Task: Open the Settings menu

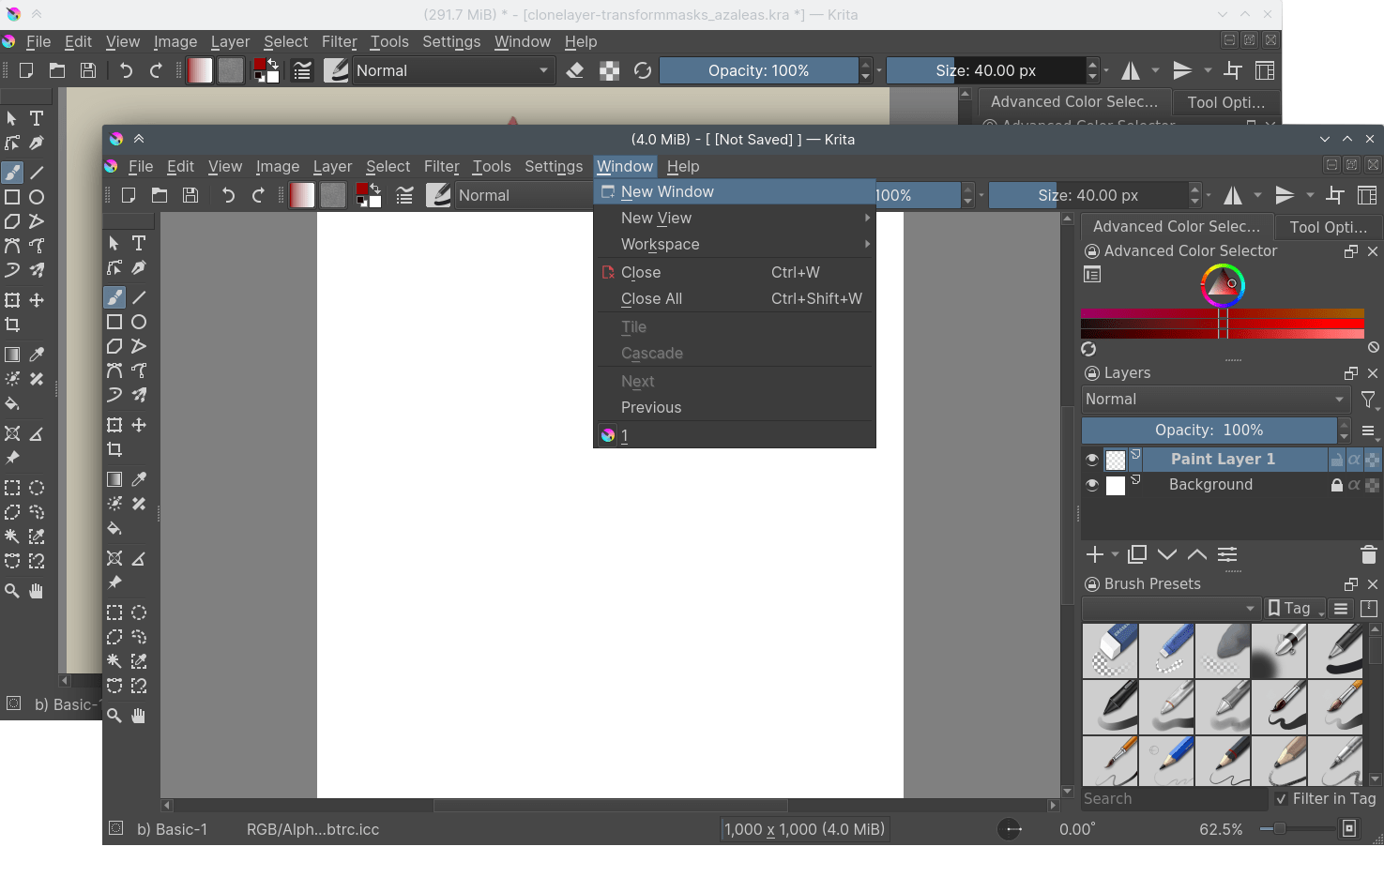Action: (x=554, y=166)
